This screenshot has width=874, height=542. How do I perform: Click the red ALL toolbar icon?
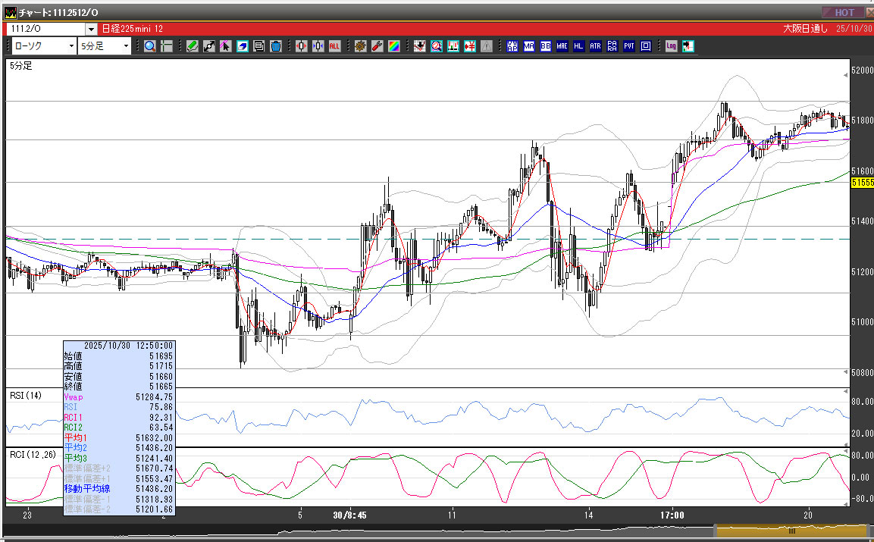pyautogui.click(x=334, y=46)
